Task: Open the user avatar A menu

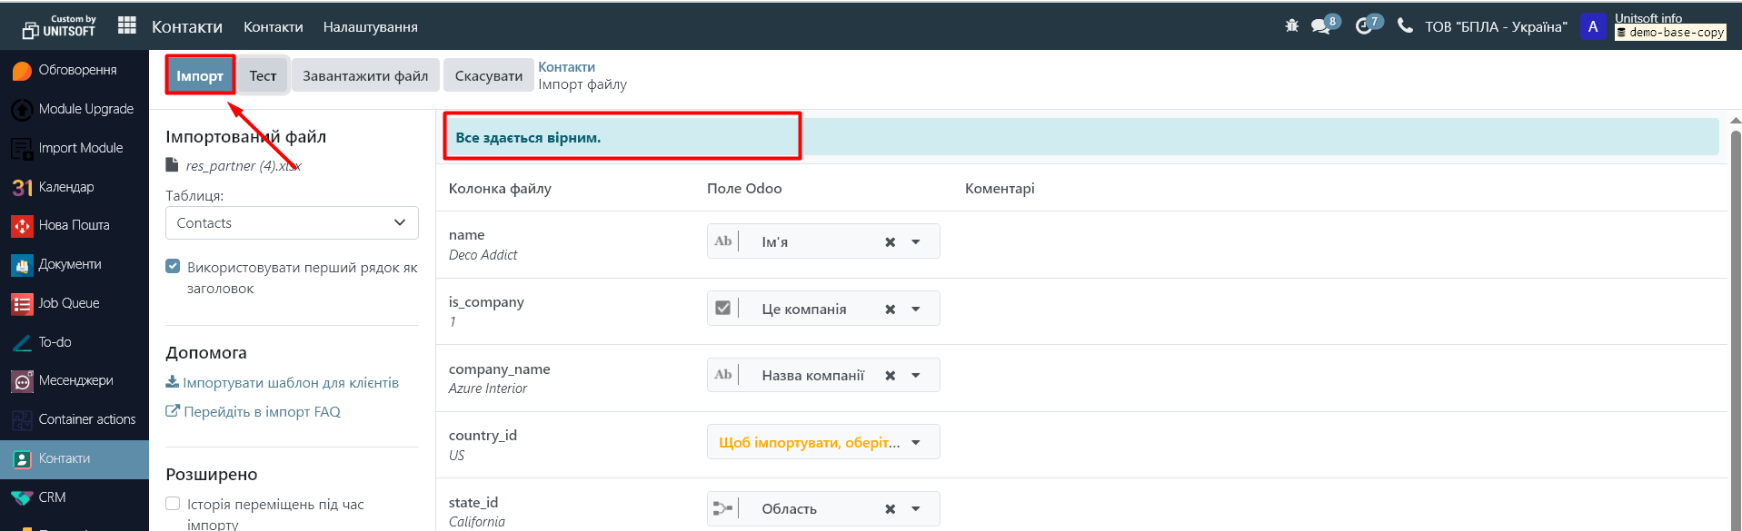Action: click(1592, 26)
